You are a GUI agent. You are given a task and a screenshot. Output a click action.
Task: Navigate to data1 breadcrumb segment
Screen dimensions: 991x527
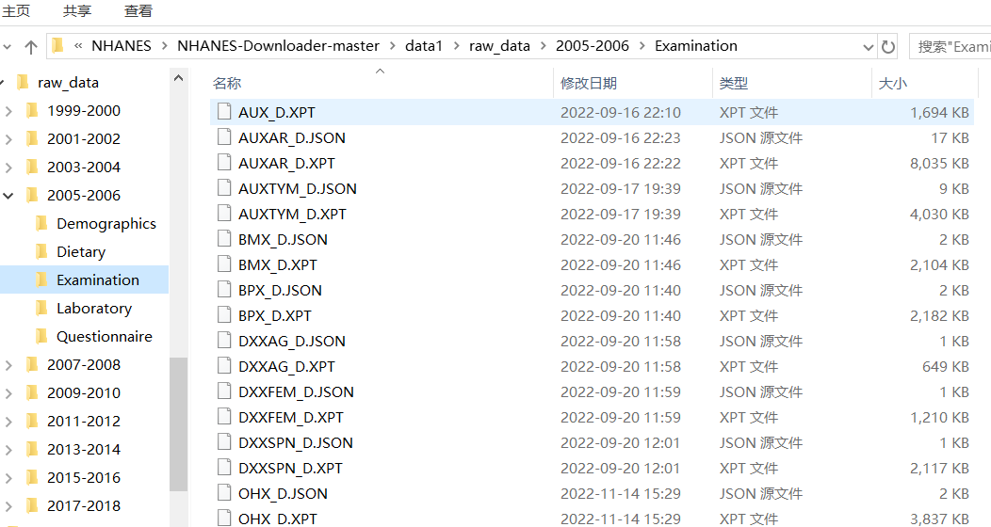[x=424, y=46]
